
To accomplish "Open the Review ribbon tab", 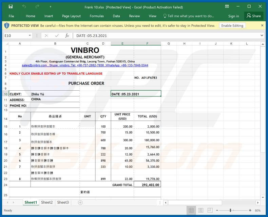I will tap(134, 16).
